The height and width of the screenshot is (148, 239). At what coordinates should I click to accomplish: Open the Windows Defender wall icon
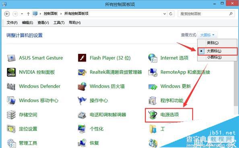tap(11, 86)
